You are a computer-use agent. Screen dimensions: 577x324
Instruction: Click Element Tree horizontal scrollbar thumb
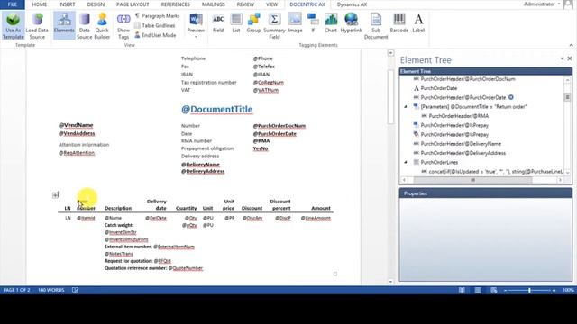472,180
